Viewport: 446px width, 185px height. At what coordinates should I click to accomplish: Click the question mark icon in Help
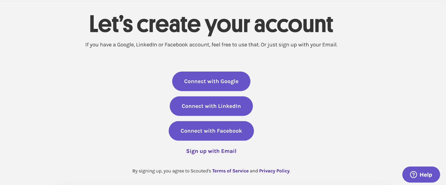pyautogui.click(x=413, y=175)
